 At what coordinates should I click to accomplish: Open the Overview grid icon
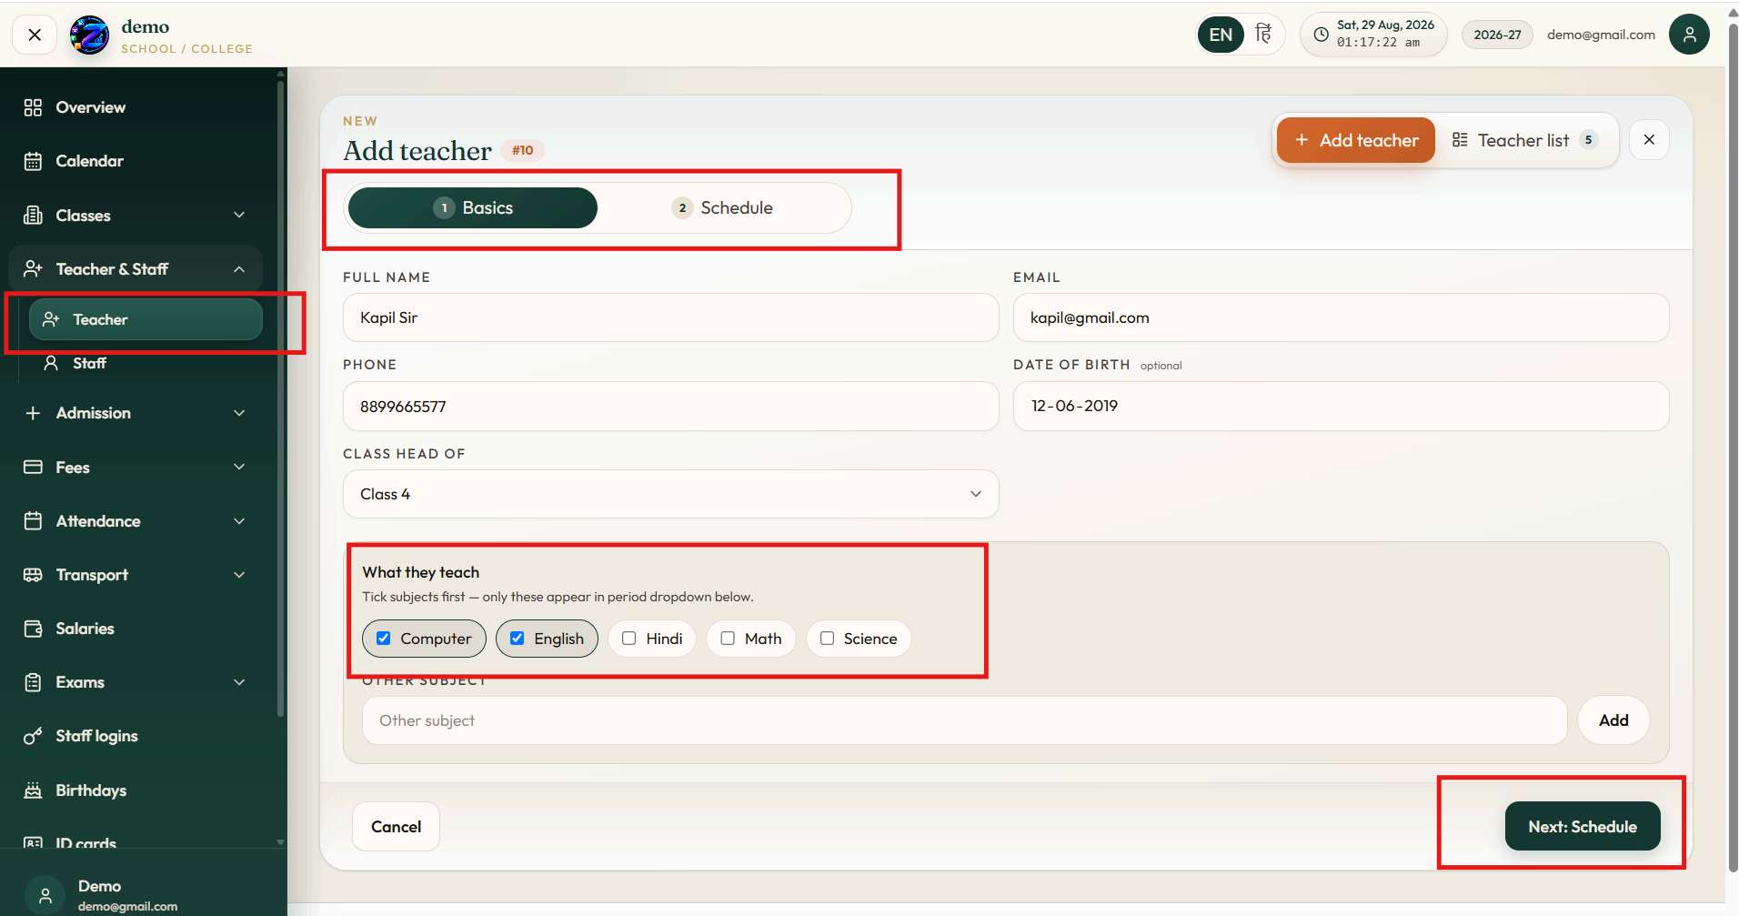coord(33,107)
